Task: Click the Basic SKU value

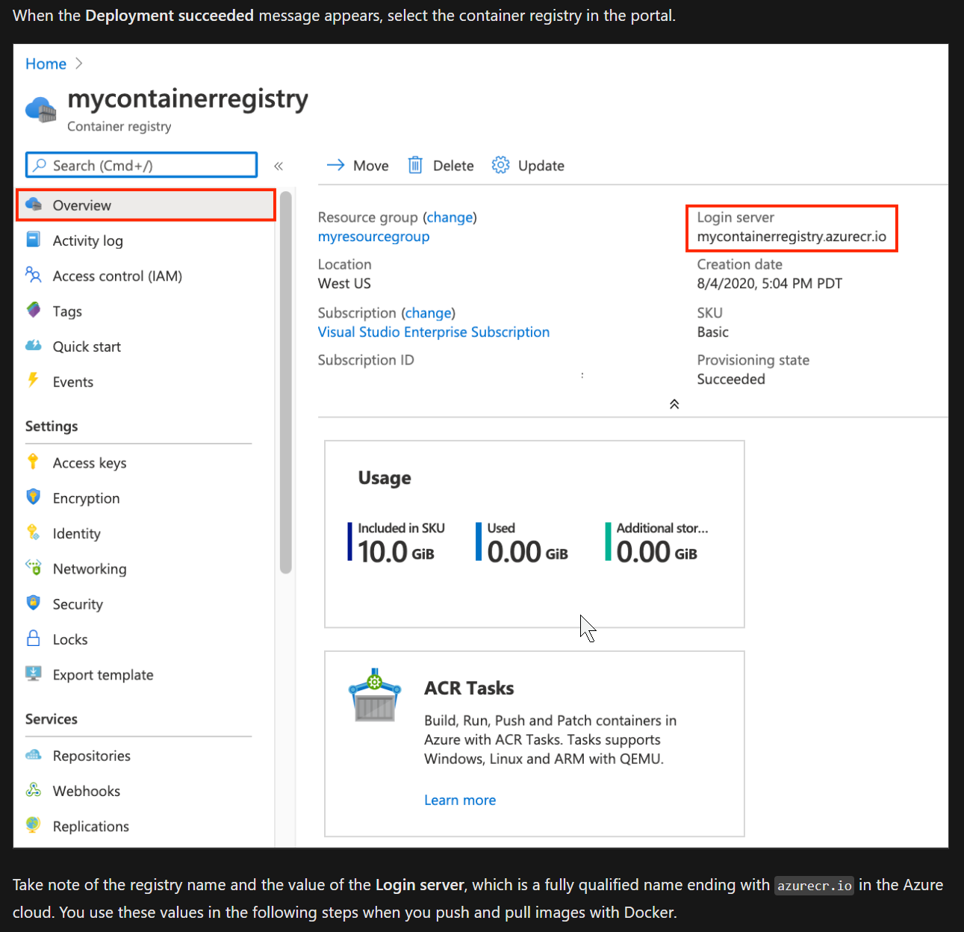Action: click(713, 332)
